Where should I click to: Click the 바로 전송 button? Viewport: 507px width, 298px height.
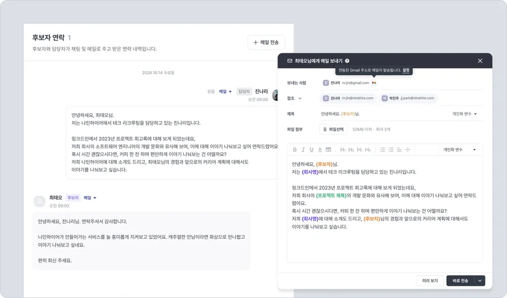pyautogui.click(x=460, y=280)
